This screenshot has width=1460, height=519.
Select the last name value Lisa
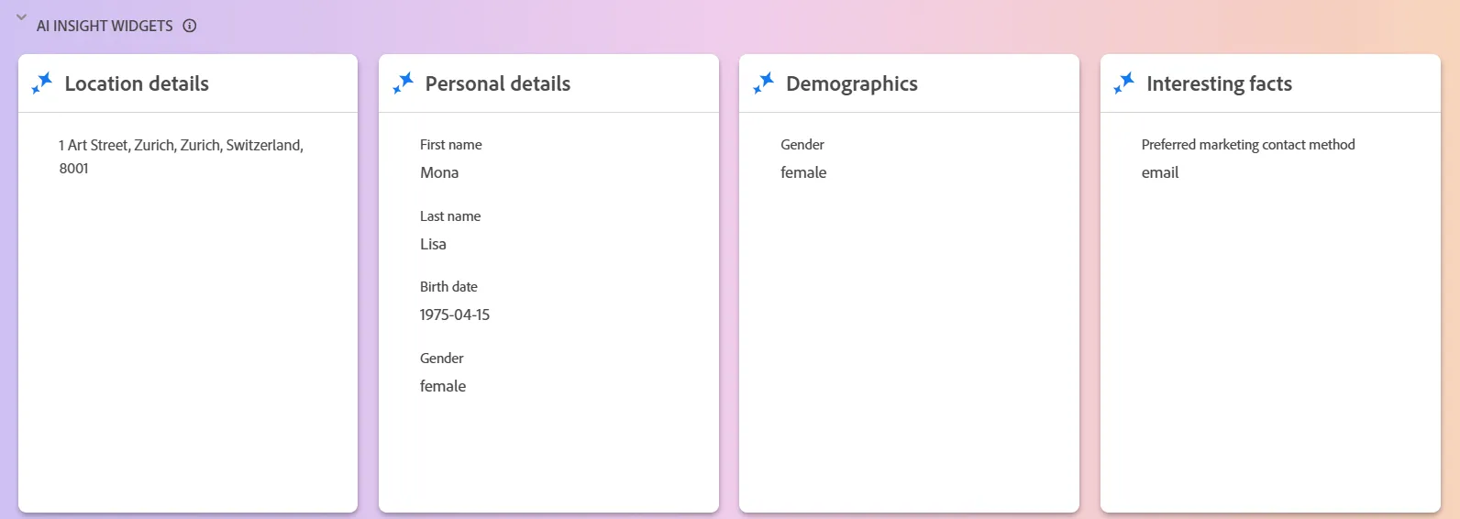point(433,244)
